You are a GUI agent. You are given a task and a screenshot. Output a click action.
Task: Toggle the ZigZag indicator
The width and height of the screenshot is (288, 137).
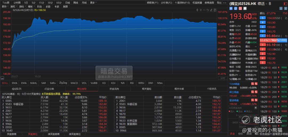point(63,83)
